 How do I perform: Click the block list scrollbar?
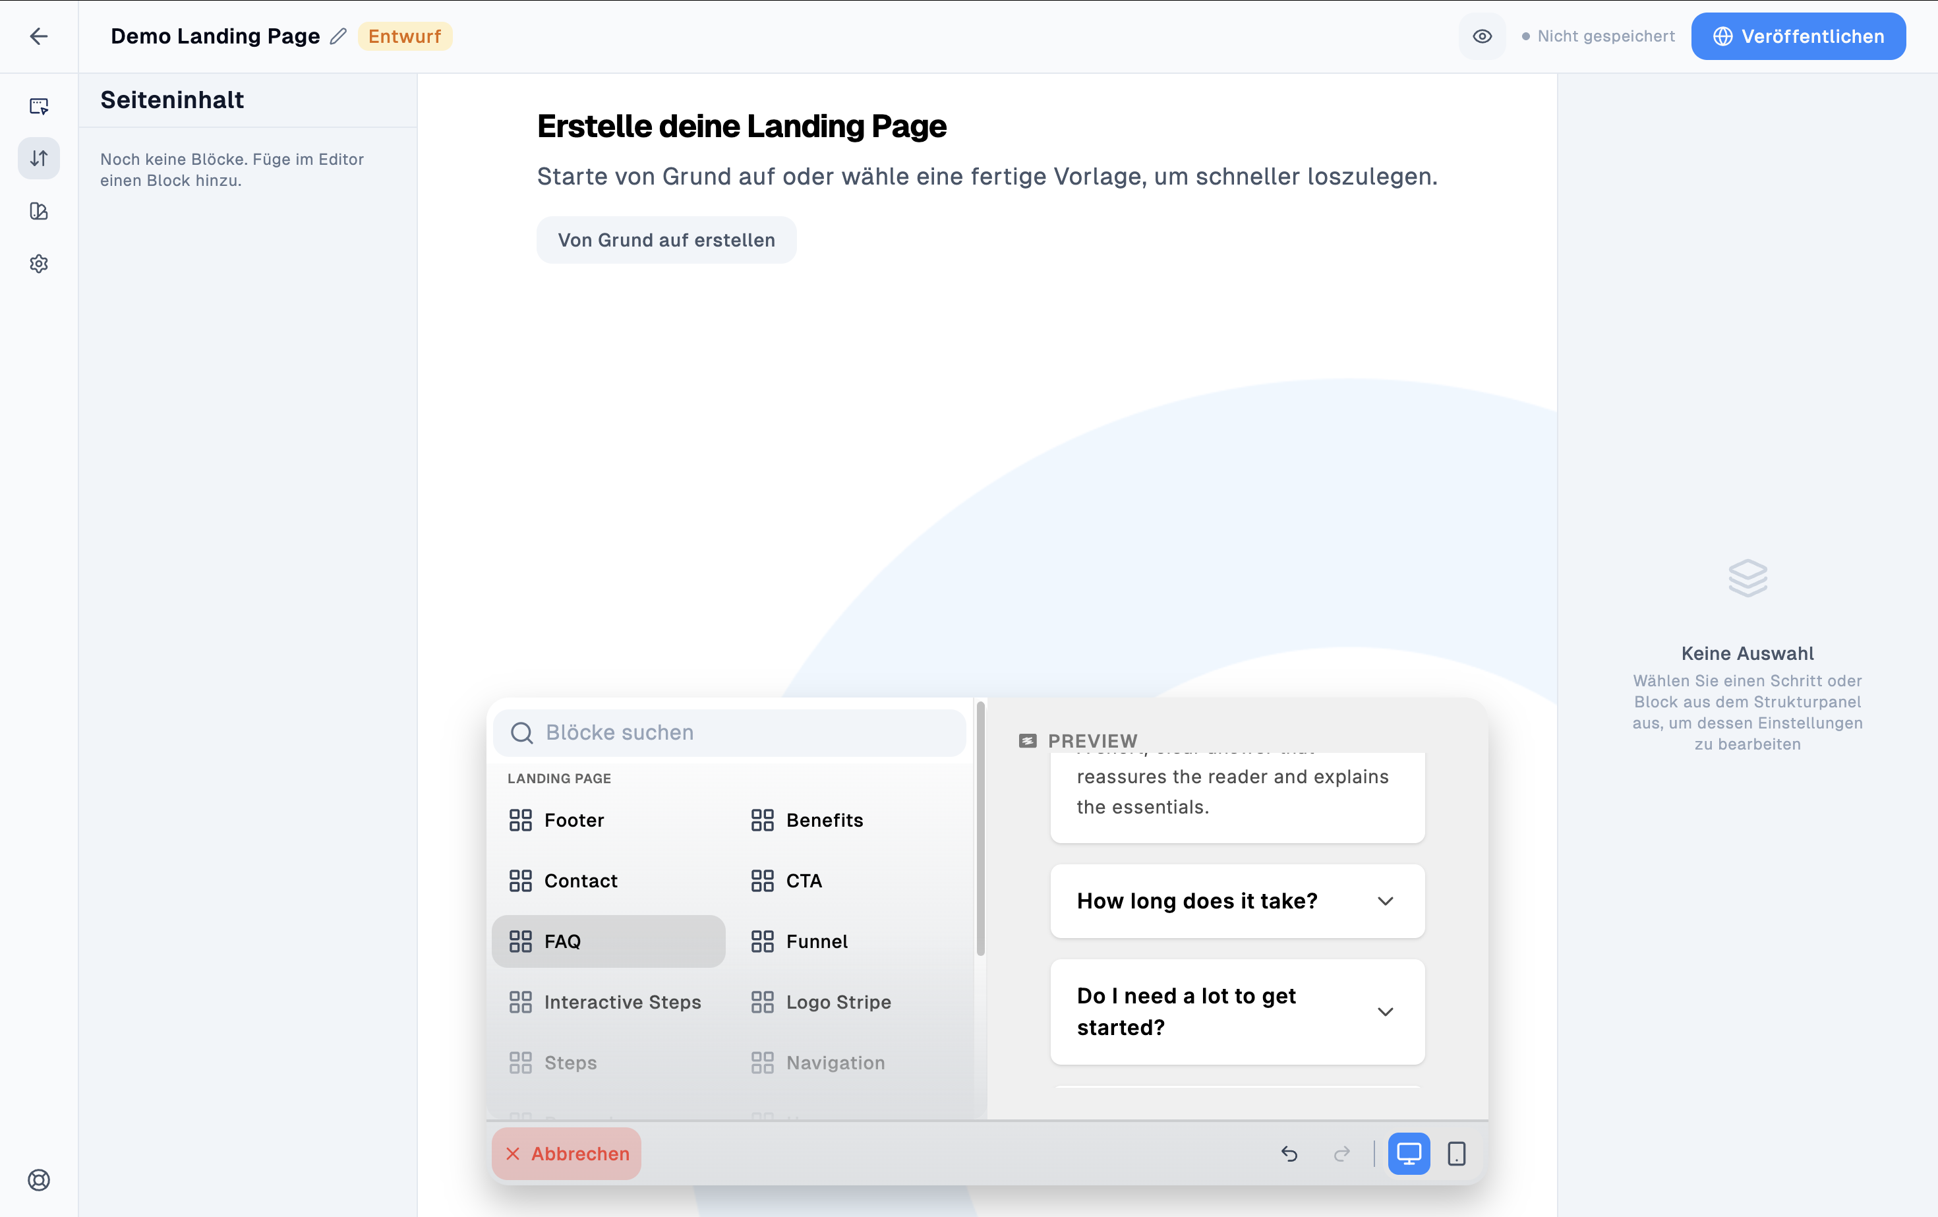[x=980, y=829]
